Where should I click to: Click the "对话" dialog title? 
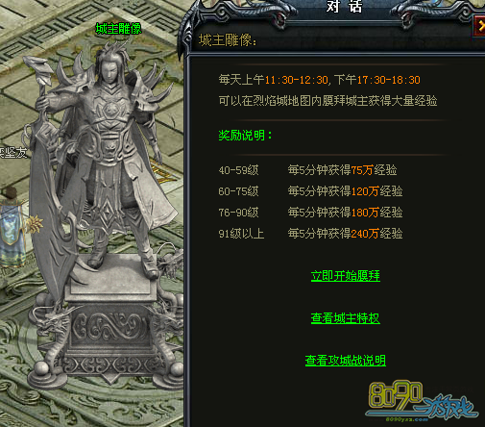[x=345, y=7]
